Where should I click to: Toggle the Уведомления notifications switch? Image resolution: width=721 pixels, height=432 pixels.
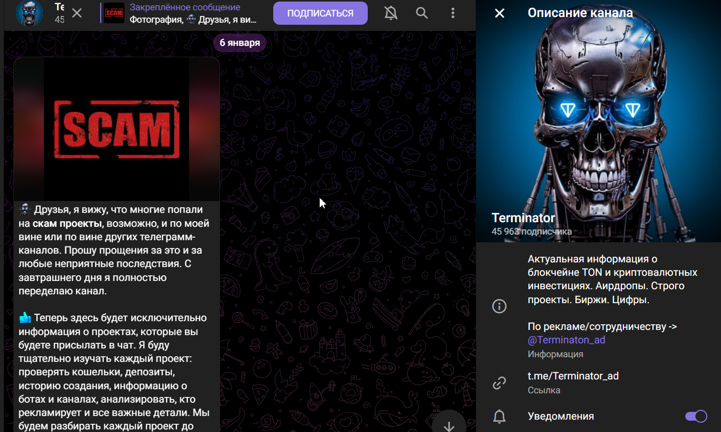(696, 417)
